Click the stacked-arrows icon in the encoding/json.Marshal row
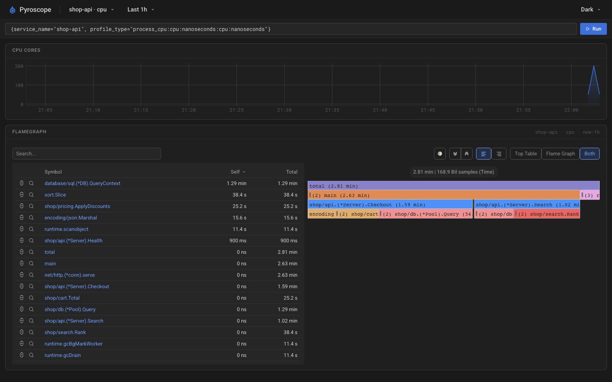 click(x=22, y=218)
